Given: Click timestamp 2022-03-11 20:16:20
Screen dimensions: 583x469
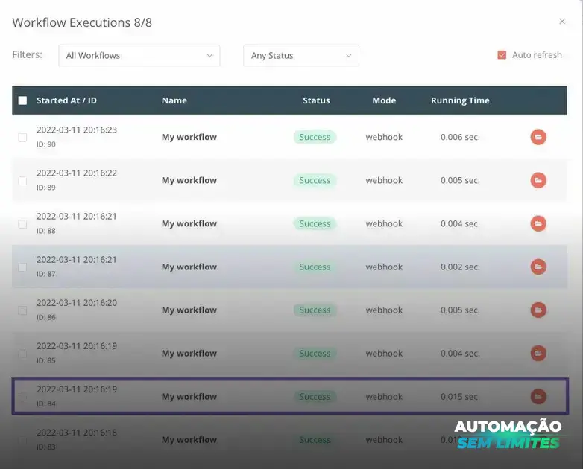Looking at the screenshot, I should pos(77,303).
